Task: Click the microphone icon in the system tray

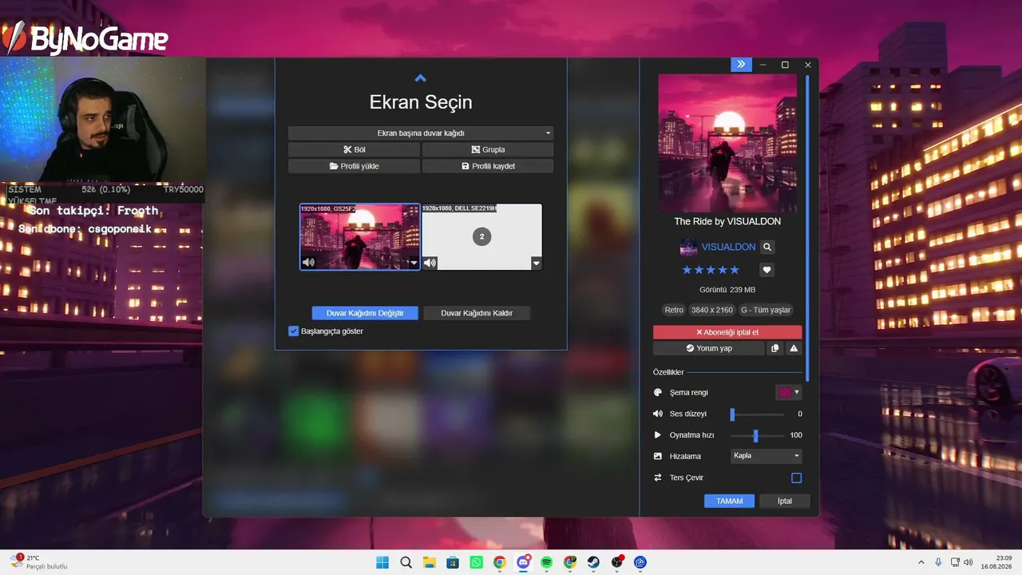Action: click(x=938, y=562)
